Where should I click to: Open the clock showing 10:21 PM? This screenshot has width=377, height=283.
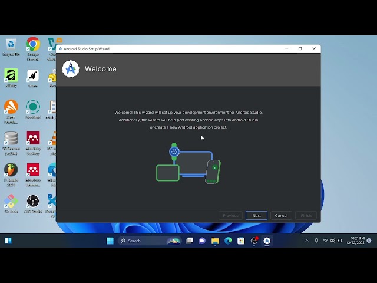(355, 241)
